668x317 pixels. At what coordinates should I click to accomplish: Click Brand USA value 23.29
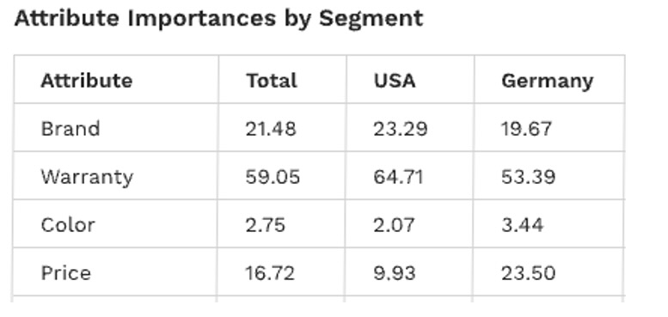tap(400, 129)
